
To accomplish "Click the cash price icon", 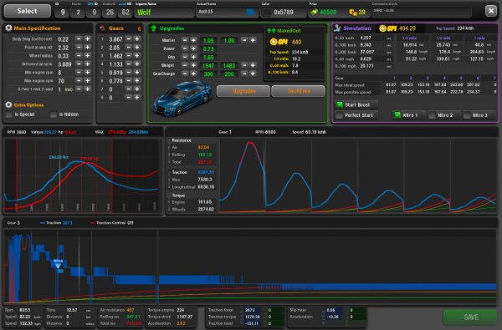I will click(x=314, y=13).
